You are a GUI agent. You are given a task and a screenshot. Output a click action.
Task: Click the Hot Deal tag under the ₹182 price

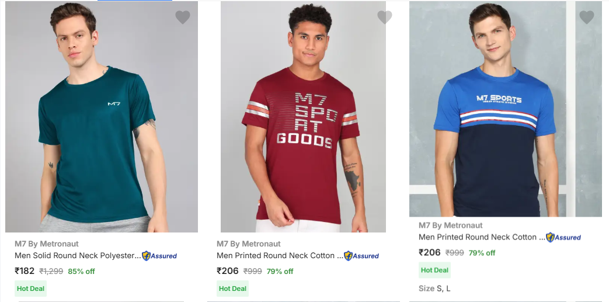coord(30,289)
